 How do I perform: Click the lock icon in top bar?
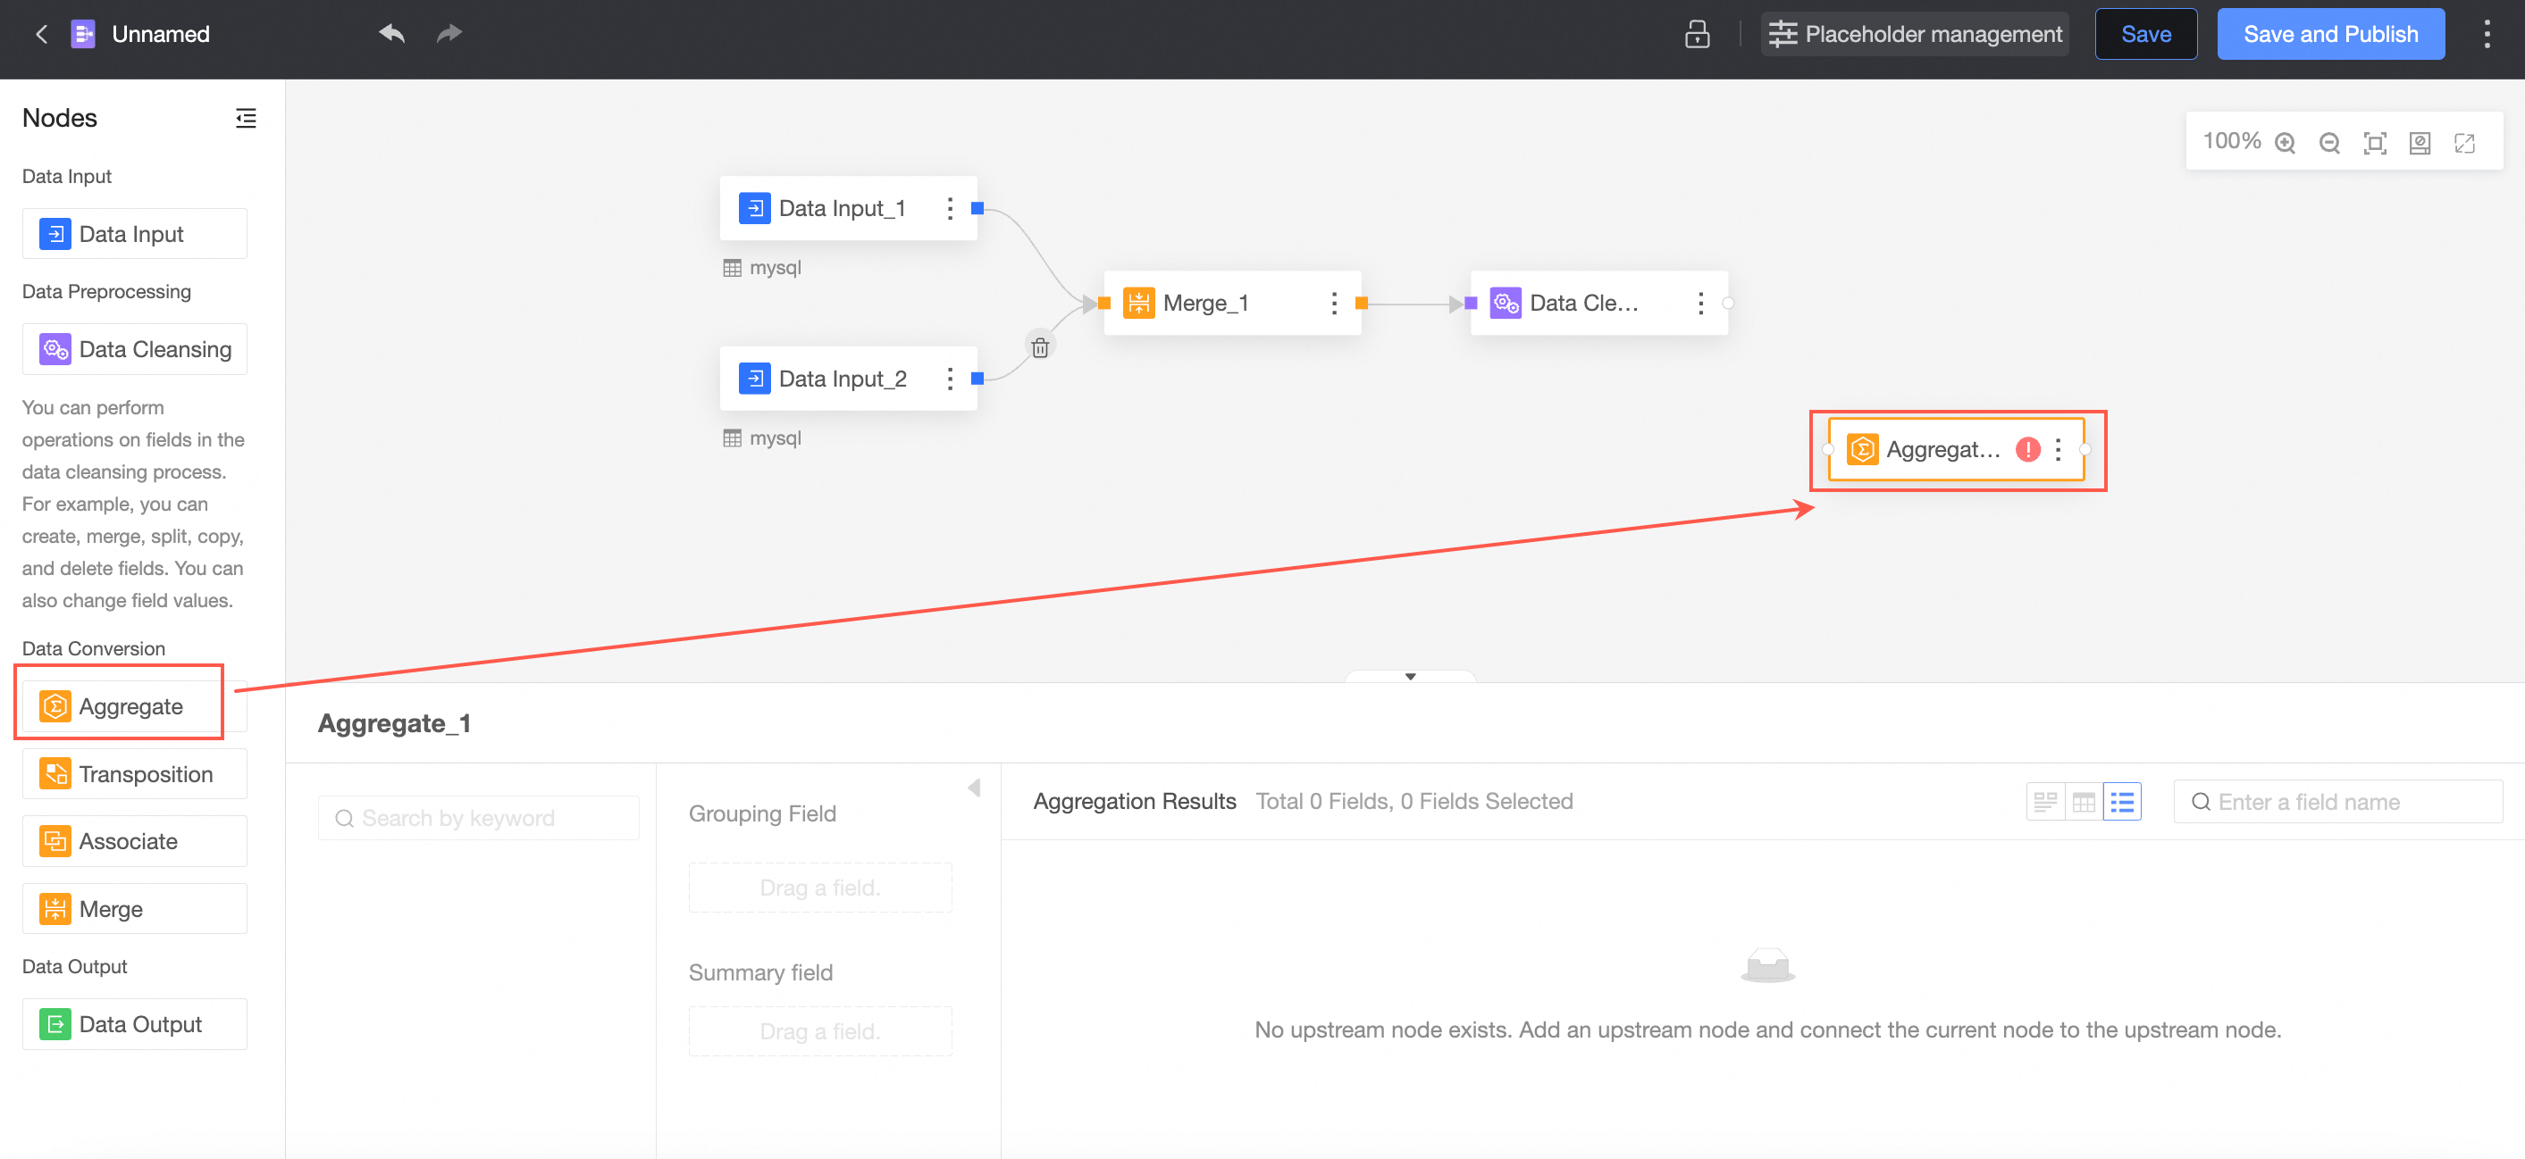pos(1697,34)
